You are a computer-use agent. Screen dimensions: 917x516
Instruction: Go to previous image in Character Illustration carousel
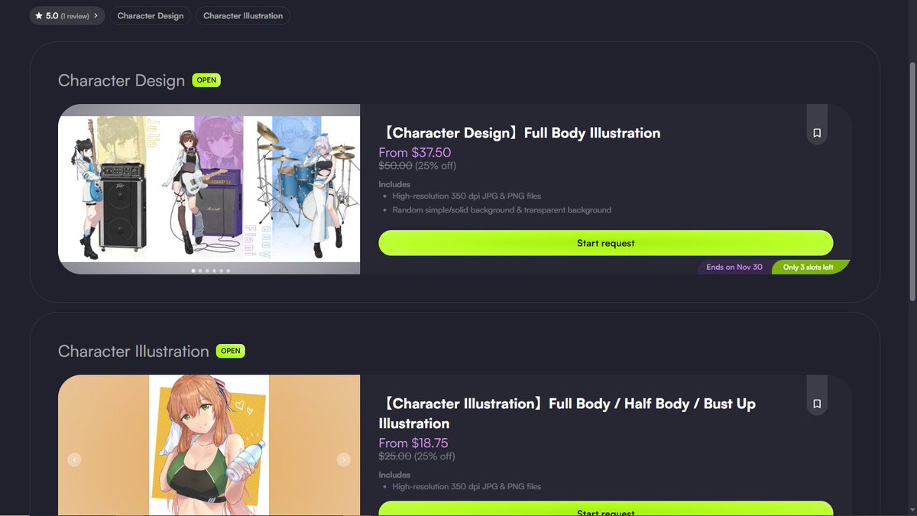pyautogui.click(x=74, y=459)
